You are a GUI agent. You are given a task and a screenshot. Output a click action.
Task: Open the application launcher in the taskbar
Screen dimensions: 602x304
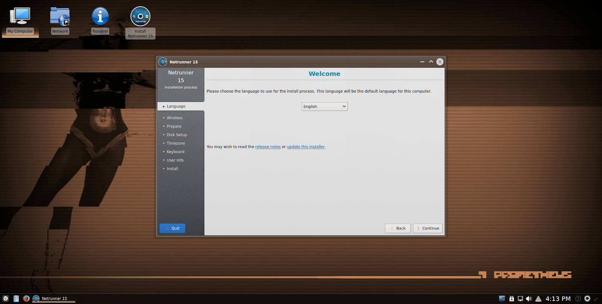[6, 298]
